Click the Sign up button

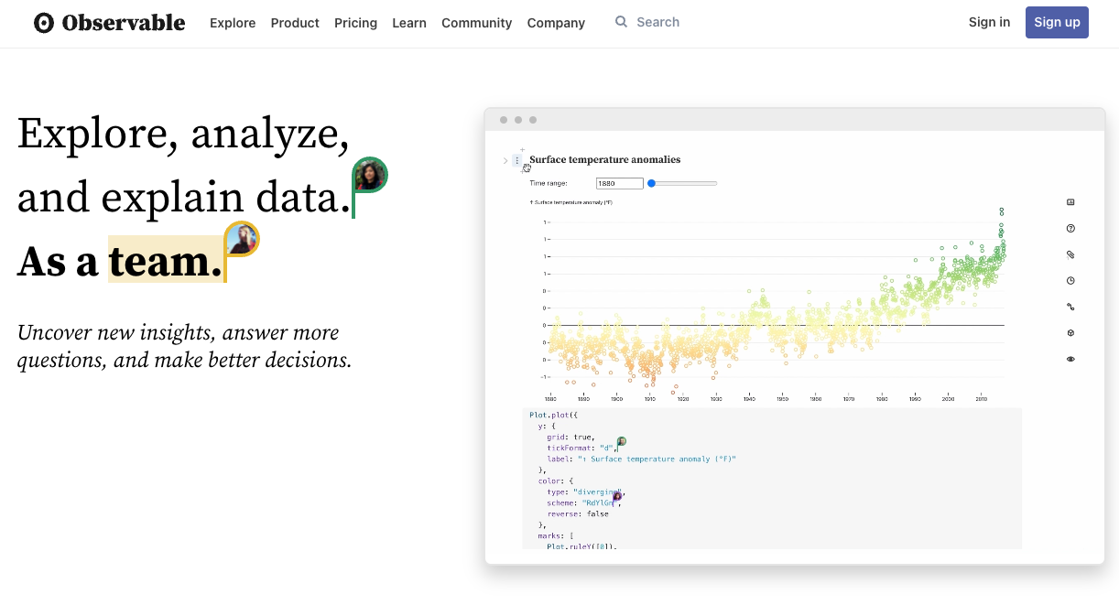point(1057,22)
